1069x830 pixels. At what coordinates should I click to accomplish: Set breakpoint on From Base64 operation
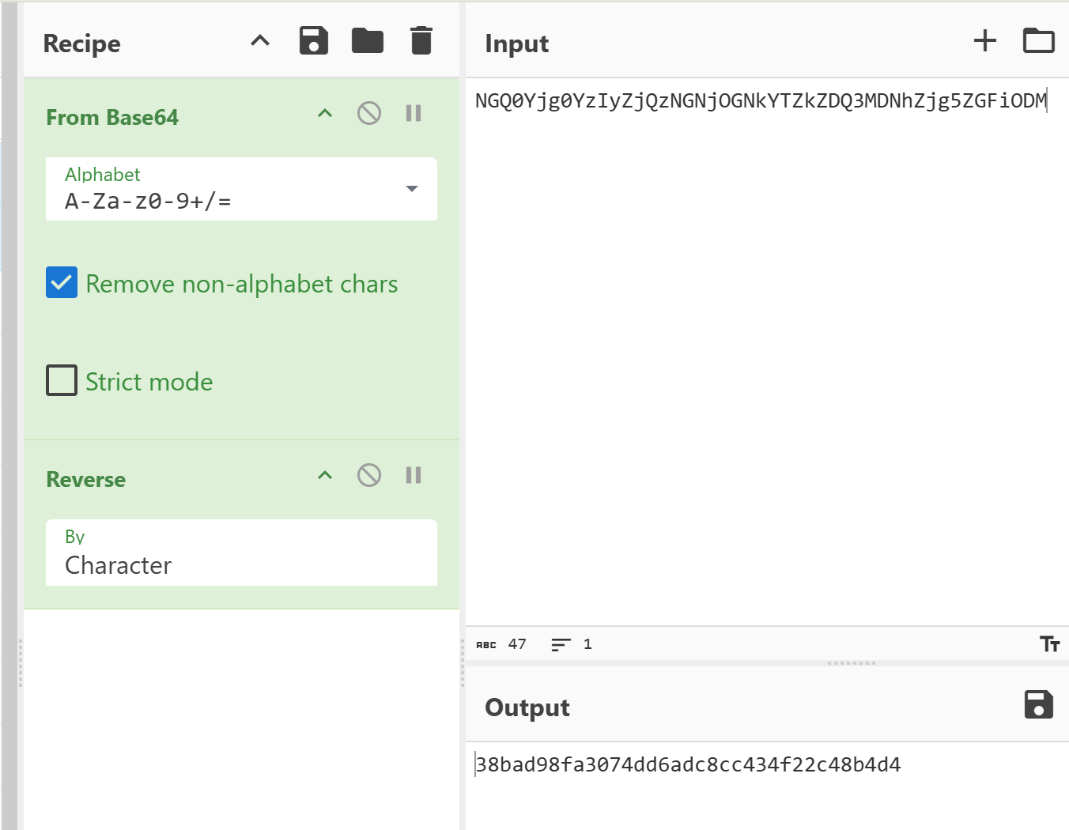coord(414,114)
